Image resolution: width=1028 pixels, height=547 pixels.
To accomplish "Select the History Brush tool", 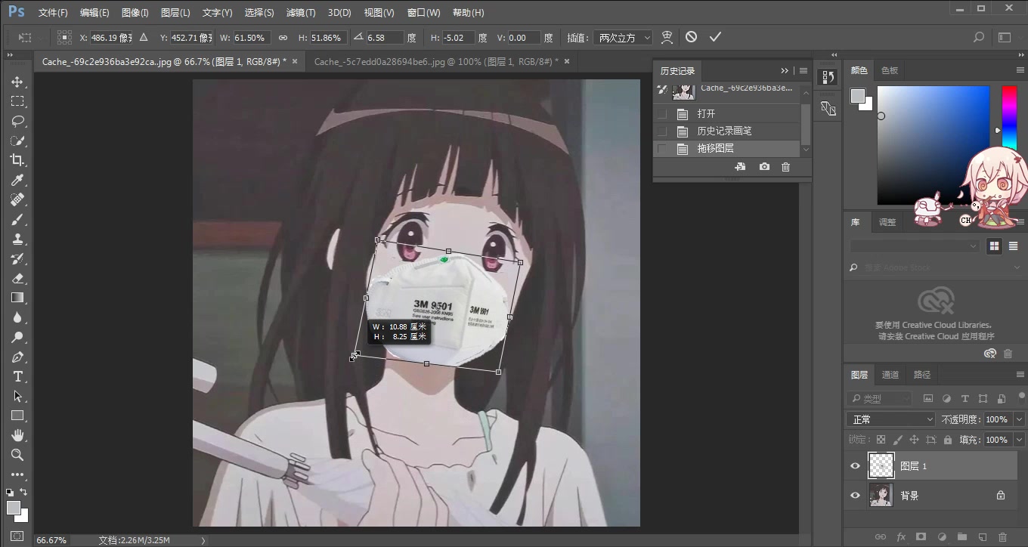I will [x=17, y=258].
